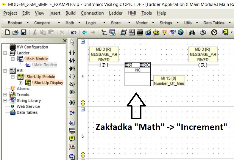Click the Paste clipboard icon
This screenshot has width=234, height=160.
coord(51,32)
